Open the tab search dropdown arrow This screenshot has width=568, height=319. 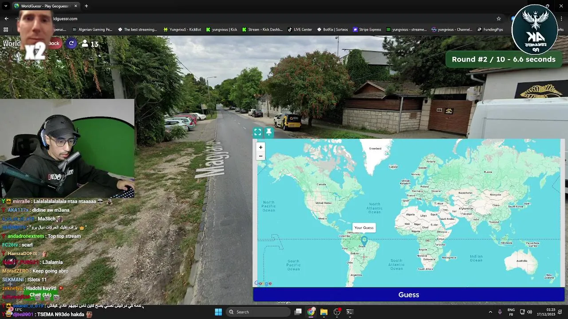[6, 6]
